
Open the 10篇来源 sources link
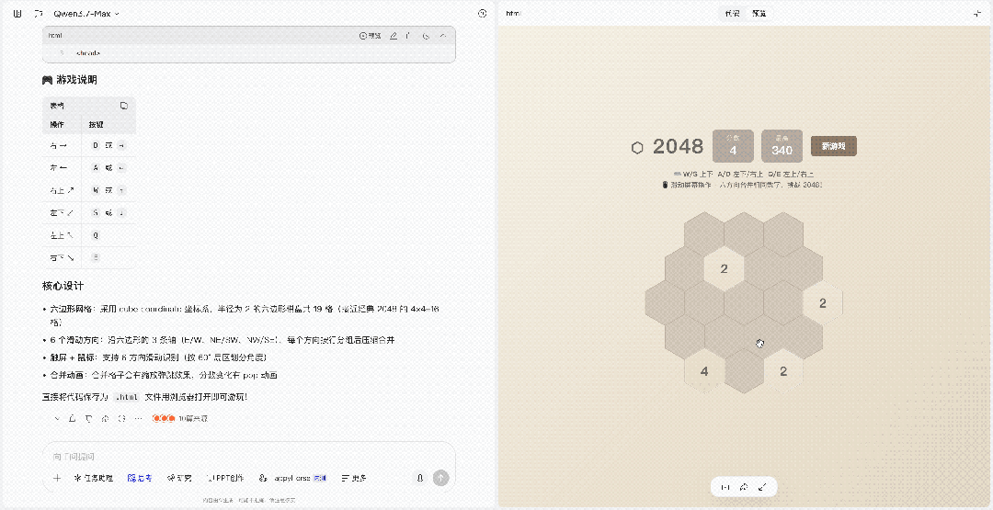(180, 418)
